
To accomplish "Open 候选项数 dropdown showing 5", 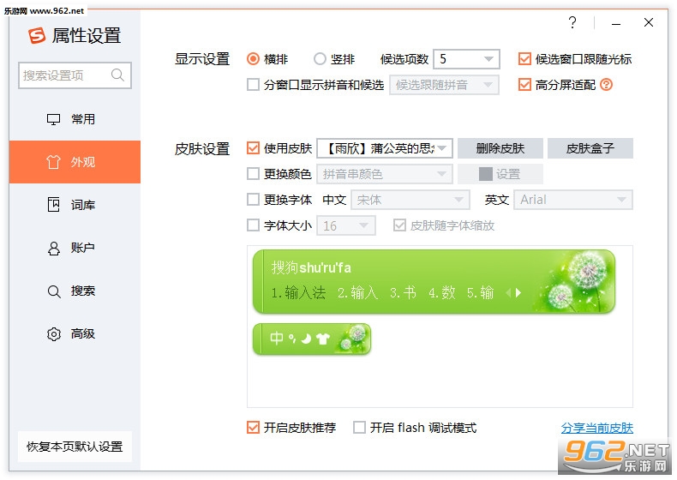I will (466, 59).
